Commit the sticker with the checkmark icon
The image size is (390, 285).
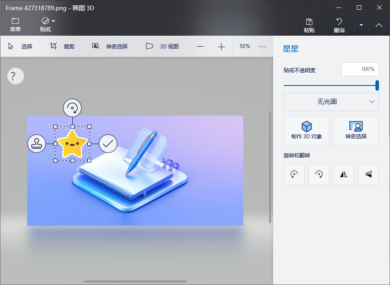tap(108, 144)
